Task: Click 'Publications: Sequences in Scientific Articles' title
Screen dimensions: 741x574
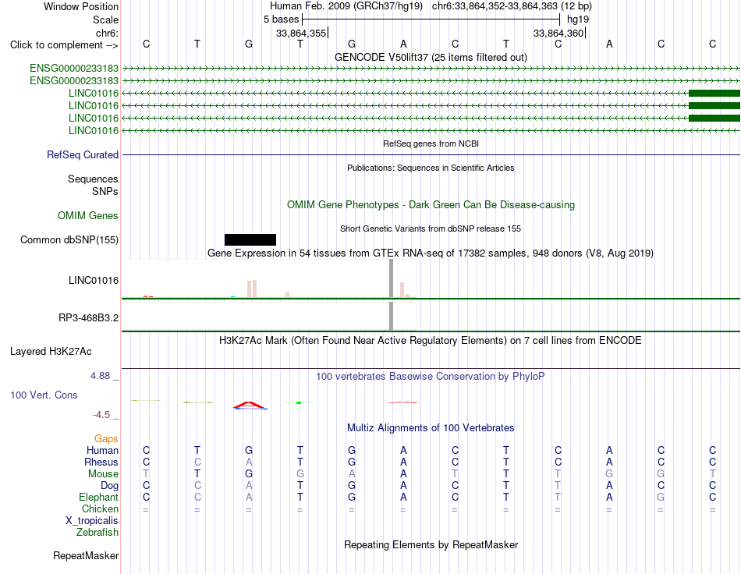Action: pos(431,168)
